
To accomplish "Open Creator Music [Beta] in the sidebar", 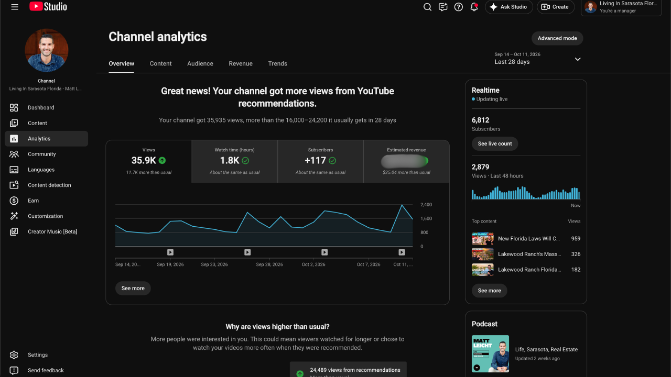I will (46, 231).
